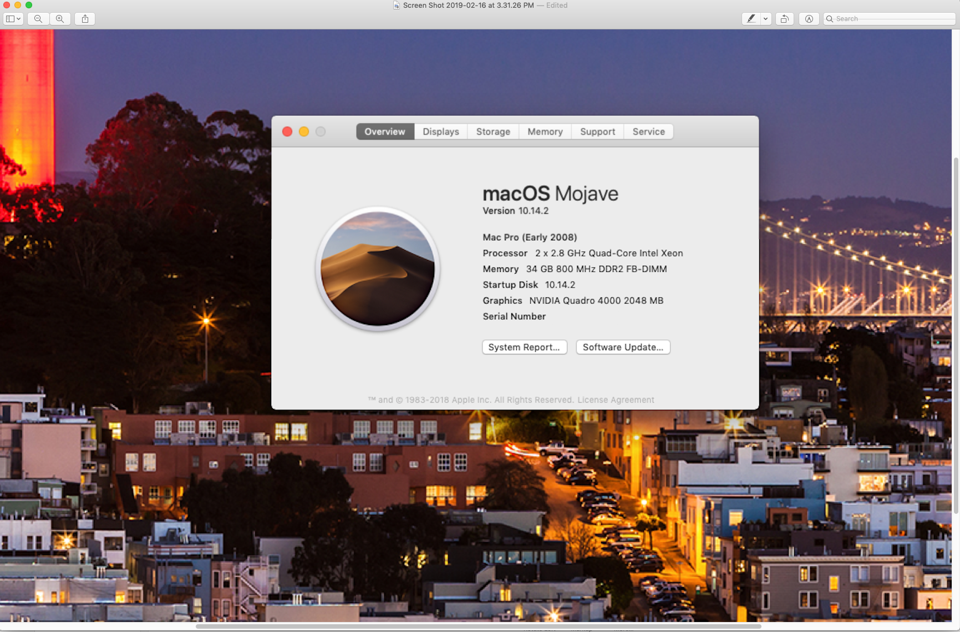Open the Storage tab
The width and height of the screenshot is (960, 632).
(x=492, y=132)
